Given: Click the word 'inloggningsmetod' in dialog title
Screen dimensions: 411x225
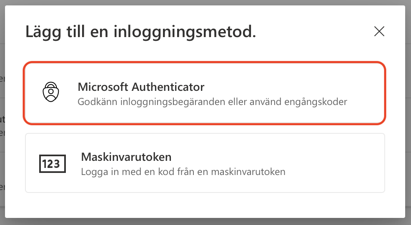Looking at the screenshot, I should (183, 32).
